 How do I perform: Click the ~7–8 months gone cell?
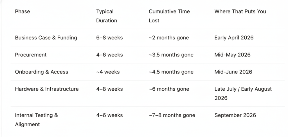pos(172,115)
